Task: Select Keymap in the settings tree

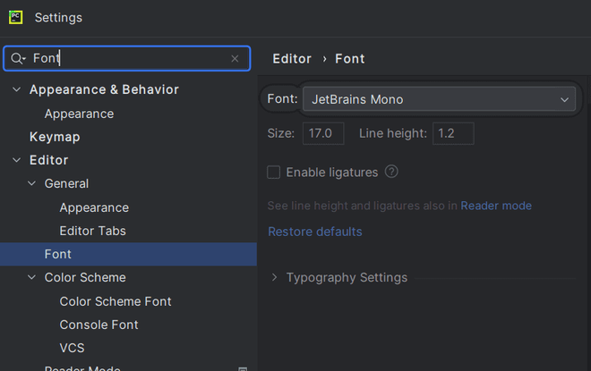Action: 55,137
